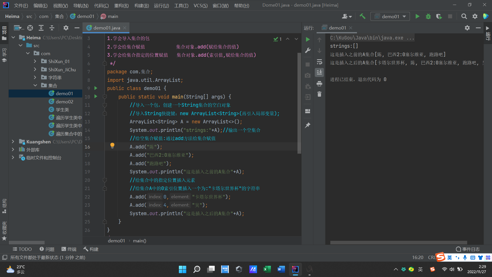Click the Rerun icon in the Run panel
This screenshot has width=492, height=277.
tap(308, 39)
